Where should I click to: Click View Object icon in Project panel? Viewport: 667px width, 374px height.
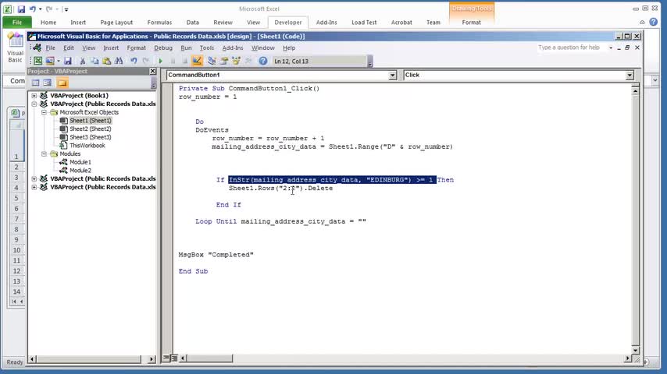pyautogui.click(x=47, y=83)
